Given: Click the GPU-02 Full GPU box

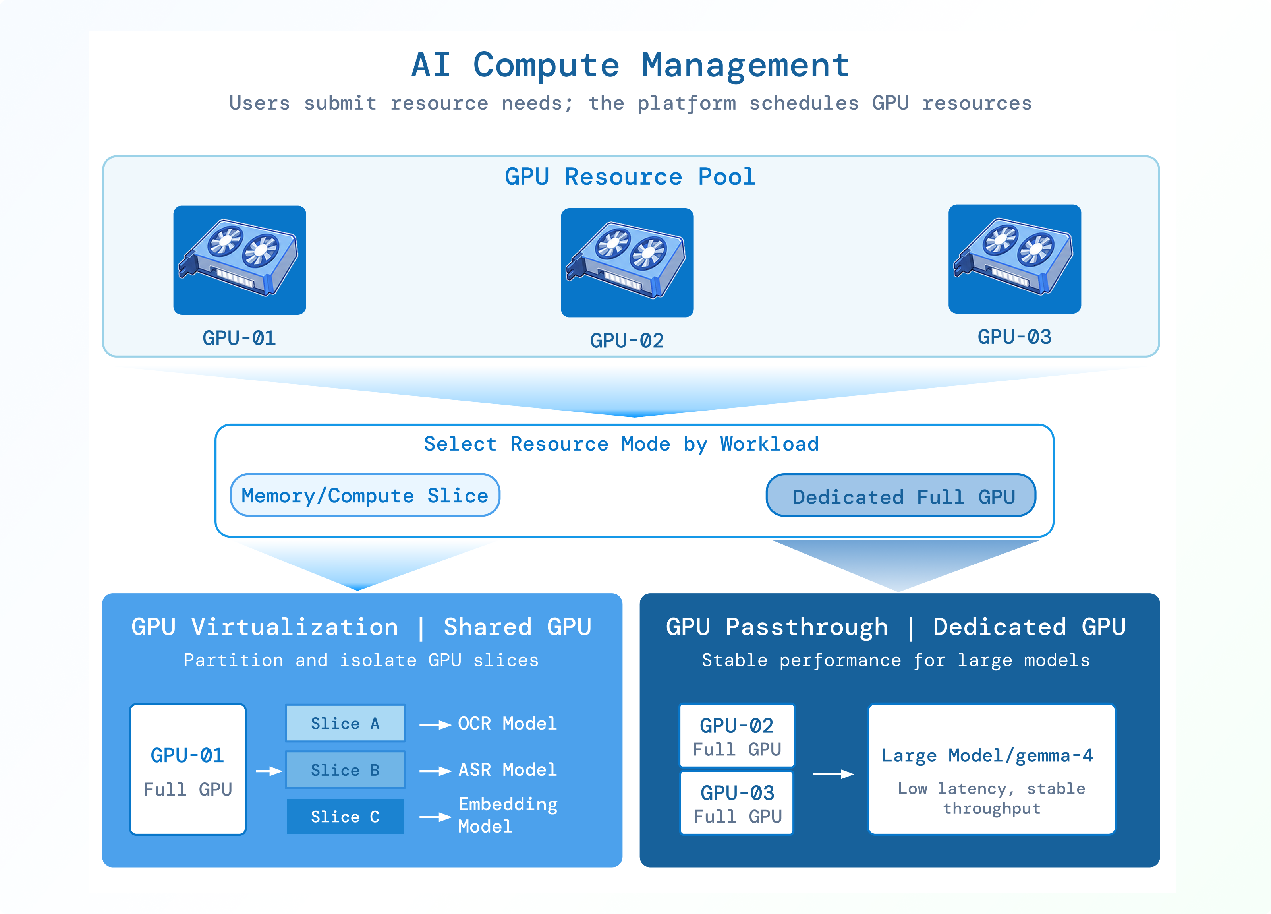Looking at the screenshot, I should pos(737,735).
